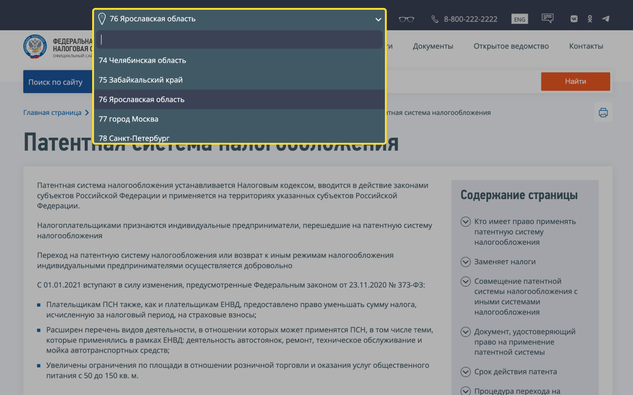Open the 'Контакты' menu item
The width and height of the screenshot is (633, 395).
coord(586,46)
